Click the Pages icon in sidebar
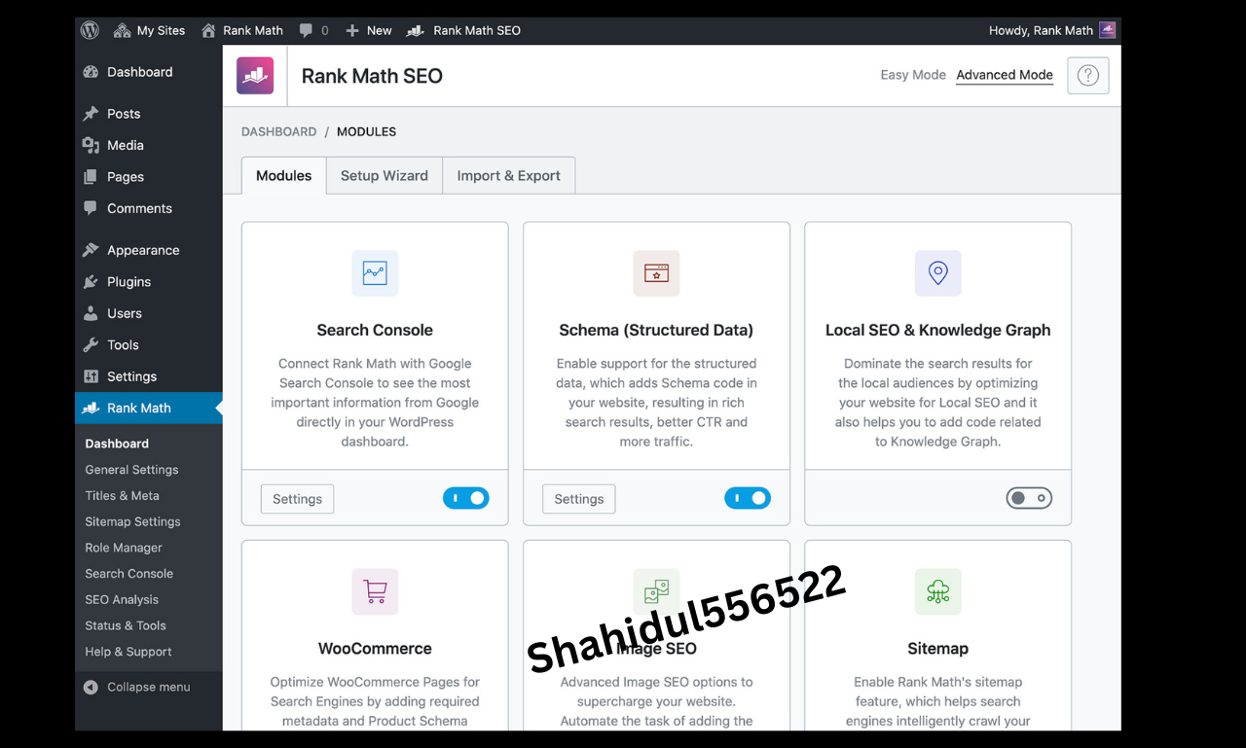Viewport: 1246px width, 748px height. click(x=92, y=177)
